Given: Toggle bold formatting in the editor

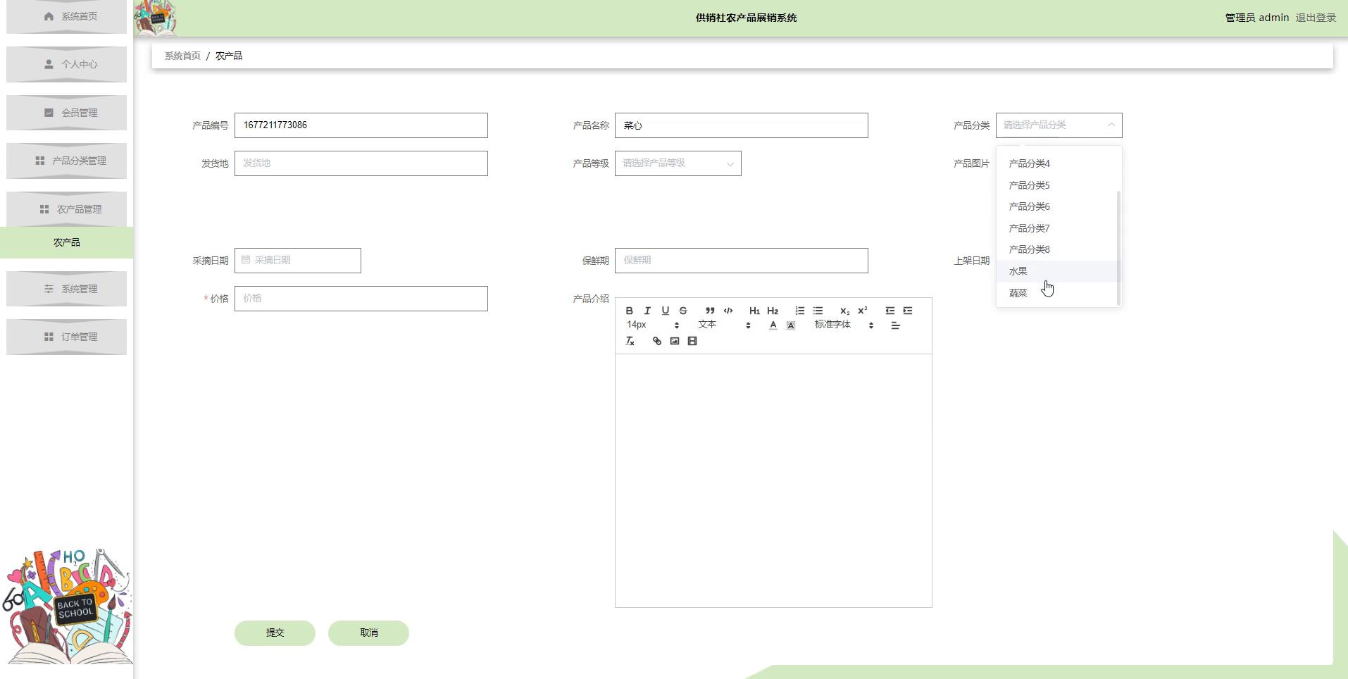Looking at the screenshot, I should coord(630,311).
